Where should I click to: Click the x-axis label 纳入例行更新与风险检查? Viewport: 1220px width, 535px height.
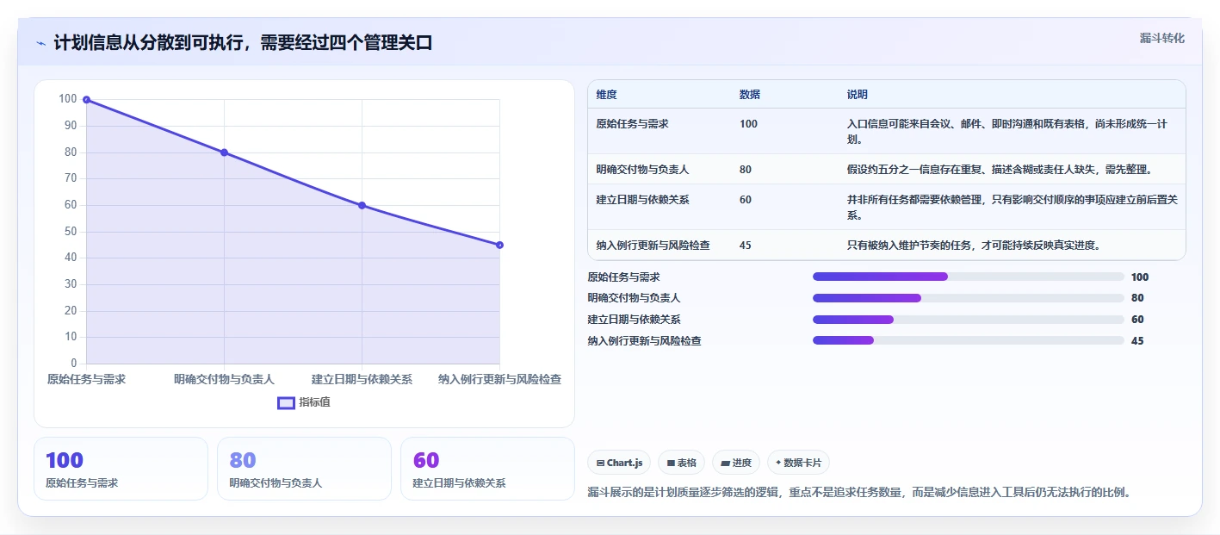pyautogui.click(x=499, y=379)
